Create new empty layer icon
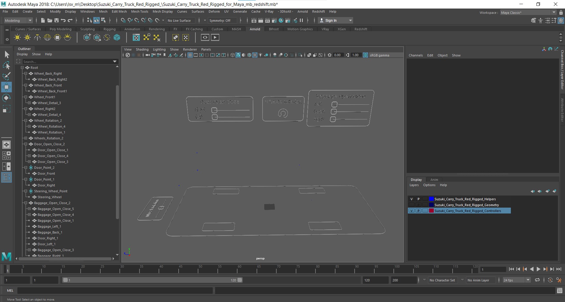 click(547, 191)
